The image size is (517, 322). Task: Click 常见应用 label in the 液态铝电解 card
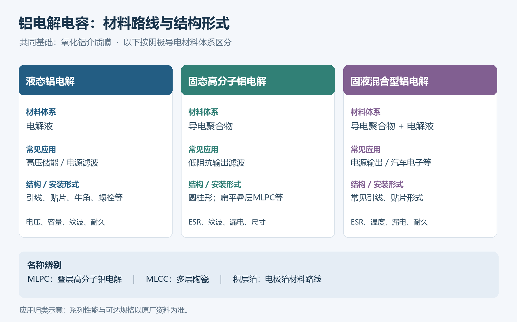click(x=41, y=149)
